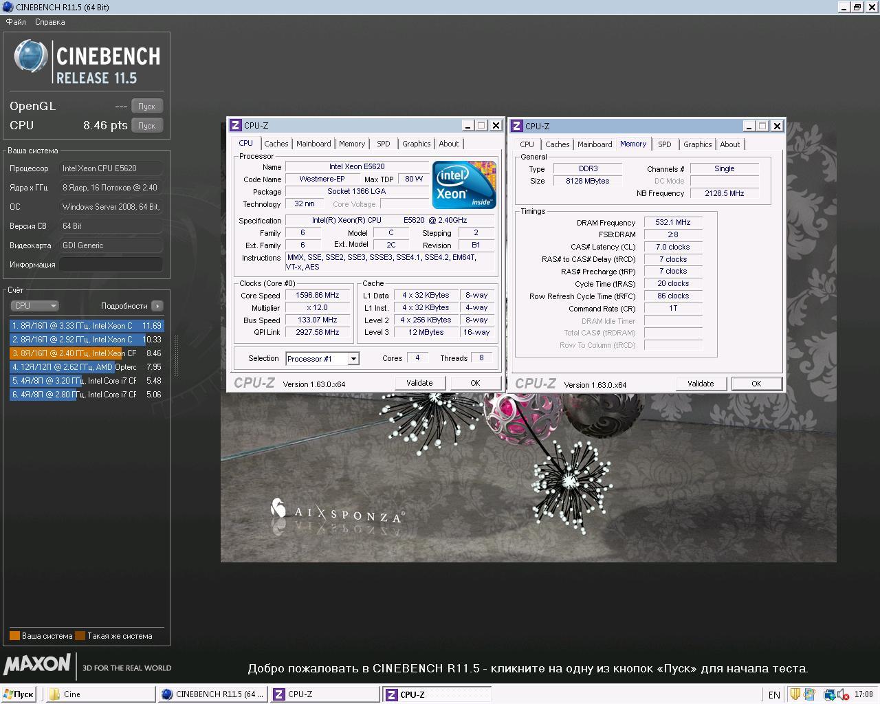Click the Windows Пуск start button
This screenshot has width=880, height=704.
click(x=19, y=694)
